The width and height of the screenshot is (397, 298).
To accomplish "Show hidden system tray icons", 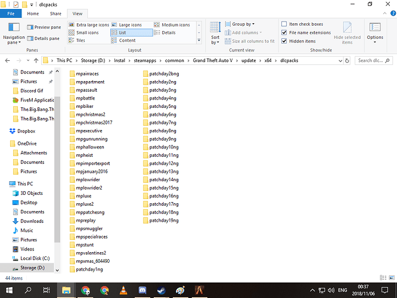I will [312, 290].
